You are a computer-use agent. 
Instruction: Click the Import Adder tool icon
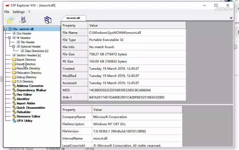[x=14, y=103]
